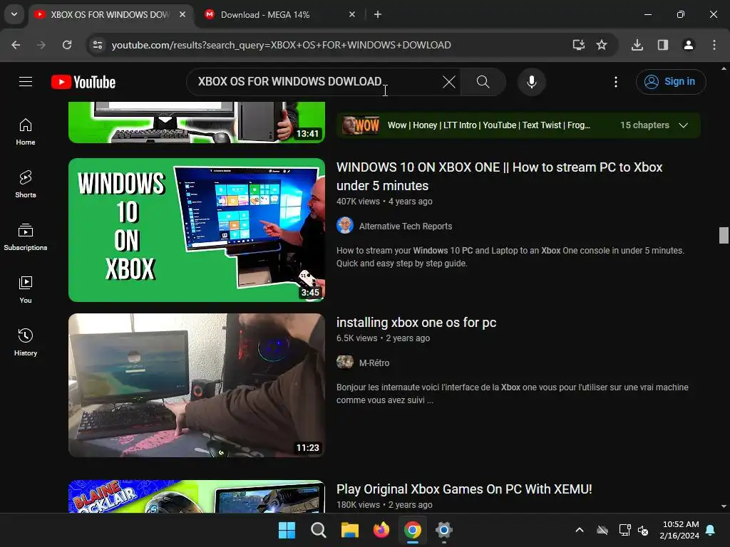Click M-Rétro channel avatar
The width and height of the screenshot is (730, 547).
[x=345, y=362]
